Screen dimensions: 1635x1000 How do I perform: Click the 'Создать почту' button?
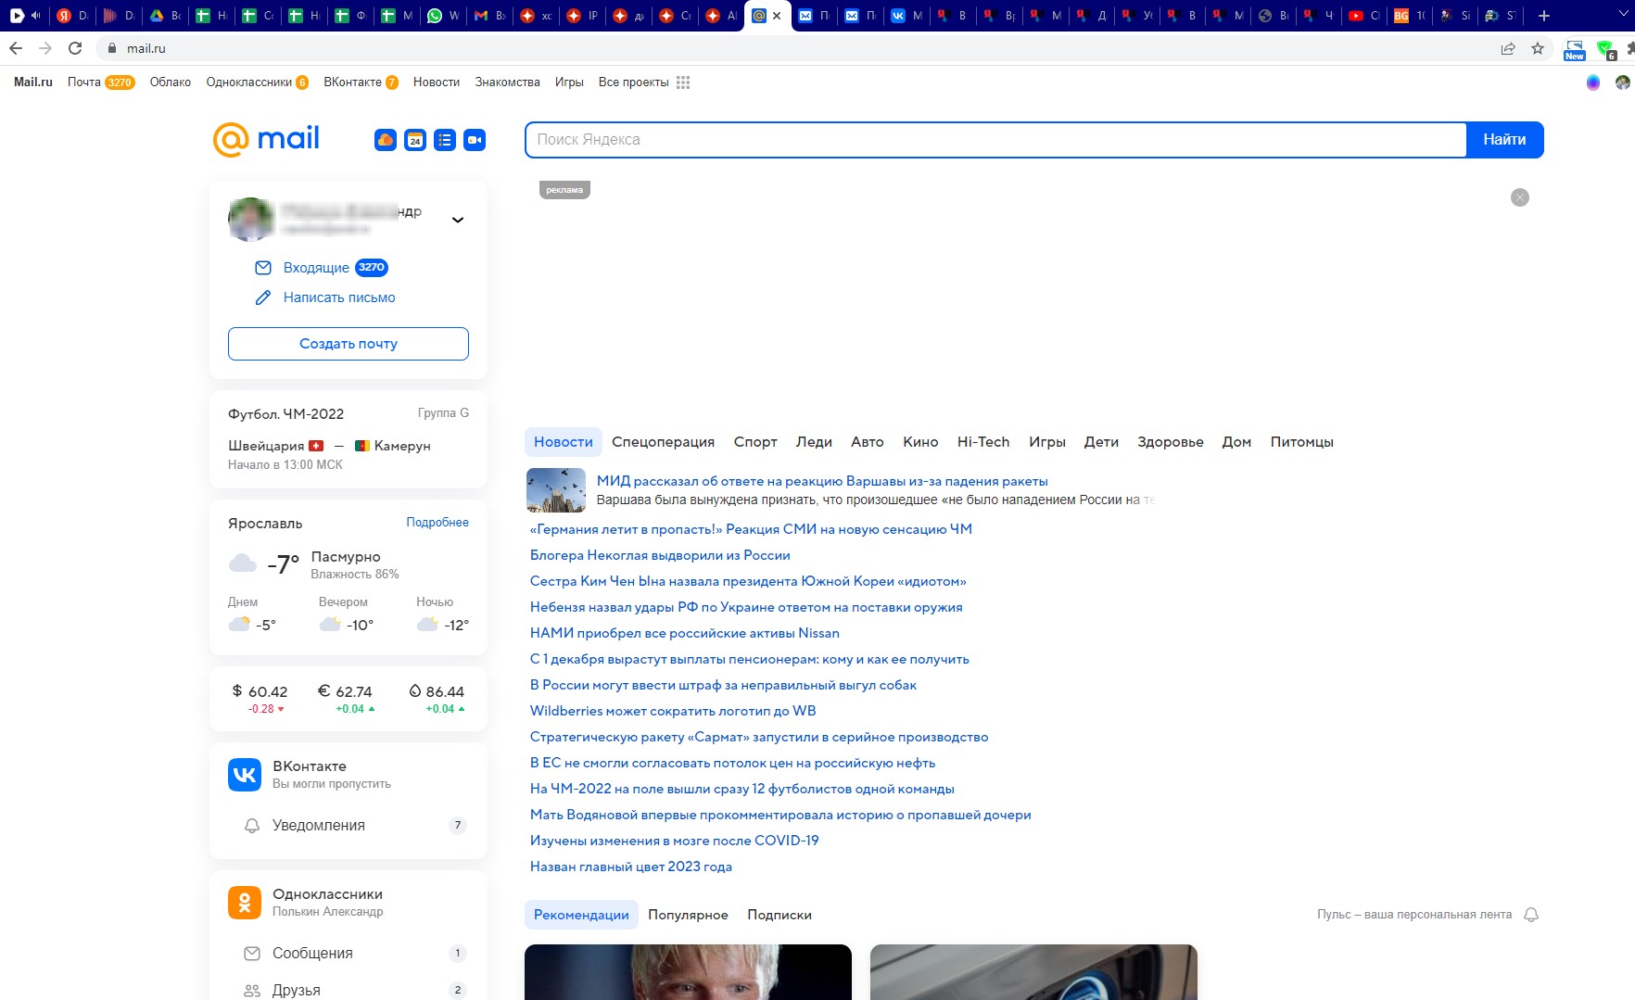pyautogui.click(x=349, y=344)
